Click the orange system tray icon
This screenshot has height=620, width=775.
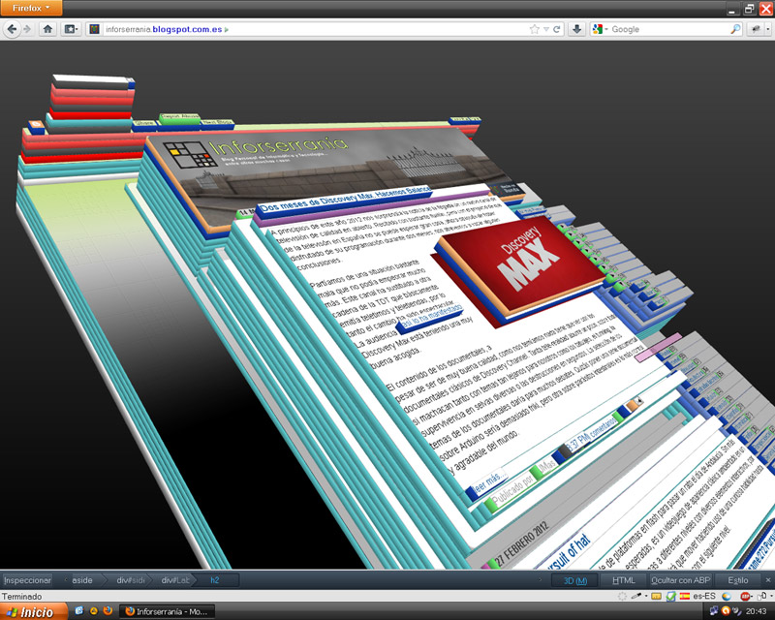click(x=726, y=611)
